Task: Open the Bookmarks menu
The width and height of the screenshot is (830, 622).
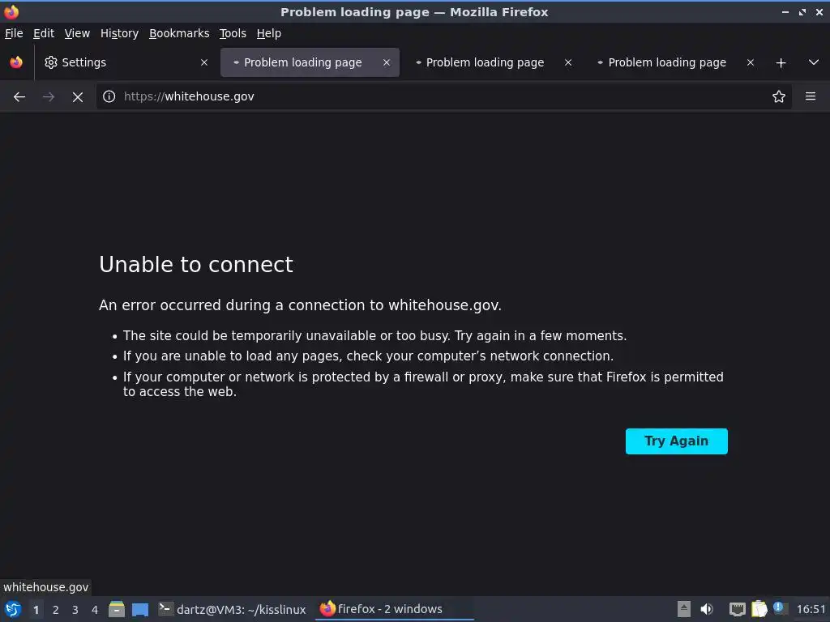Action: [179, 33]
